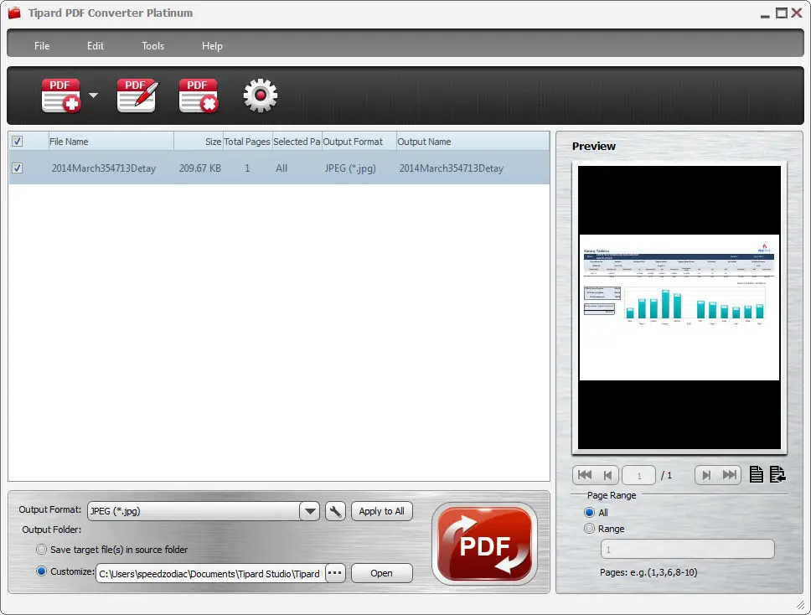Viewport: 811px width, 615px height.
Task: Open Preferences gear icon
Action: coord(261,96)
